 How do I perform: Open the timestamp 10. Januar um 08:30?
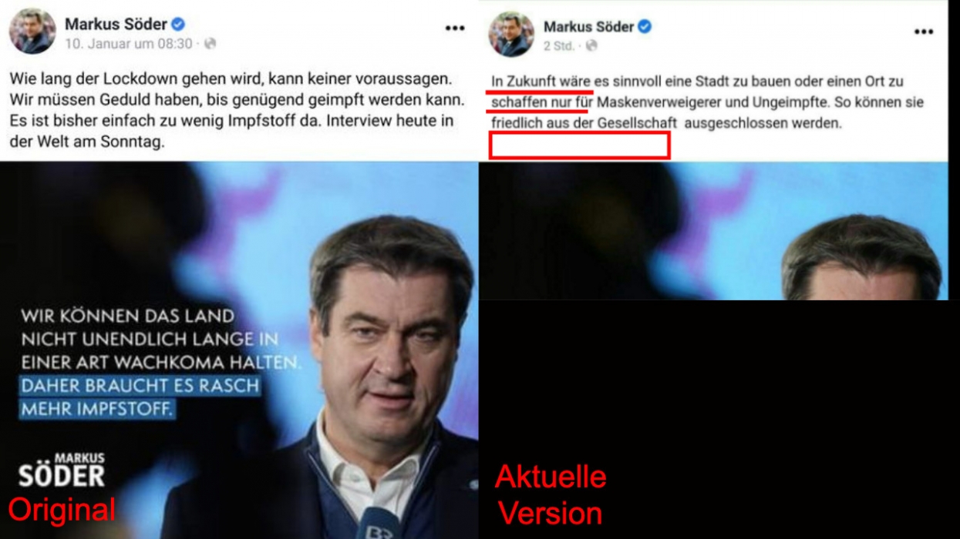(x=129, y=44)
